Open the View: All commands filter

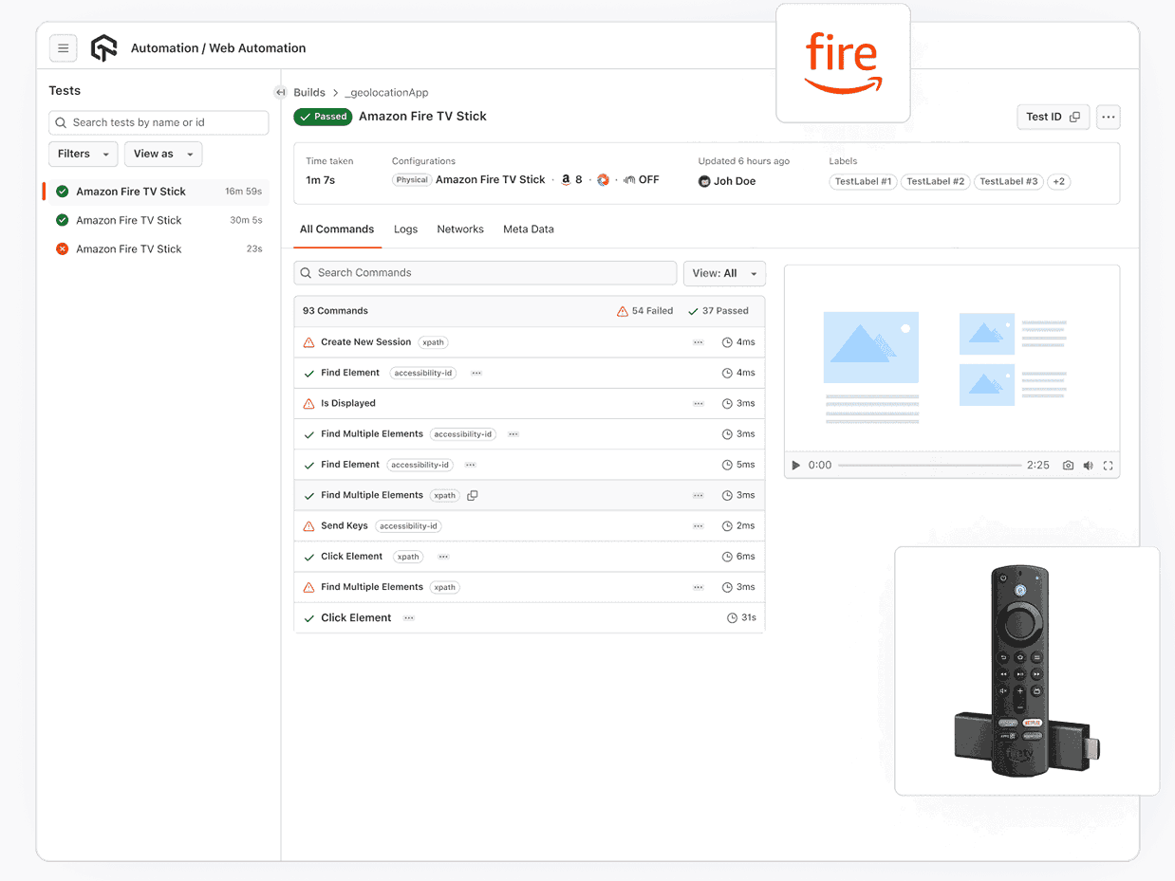[x=724, y=273]
